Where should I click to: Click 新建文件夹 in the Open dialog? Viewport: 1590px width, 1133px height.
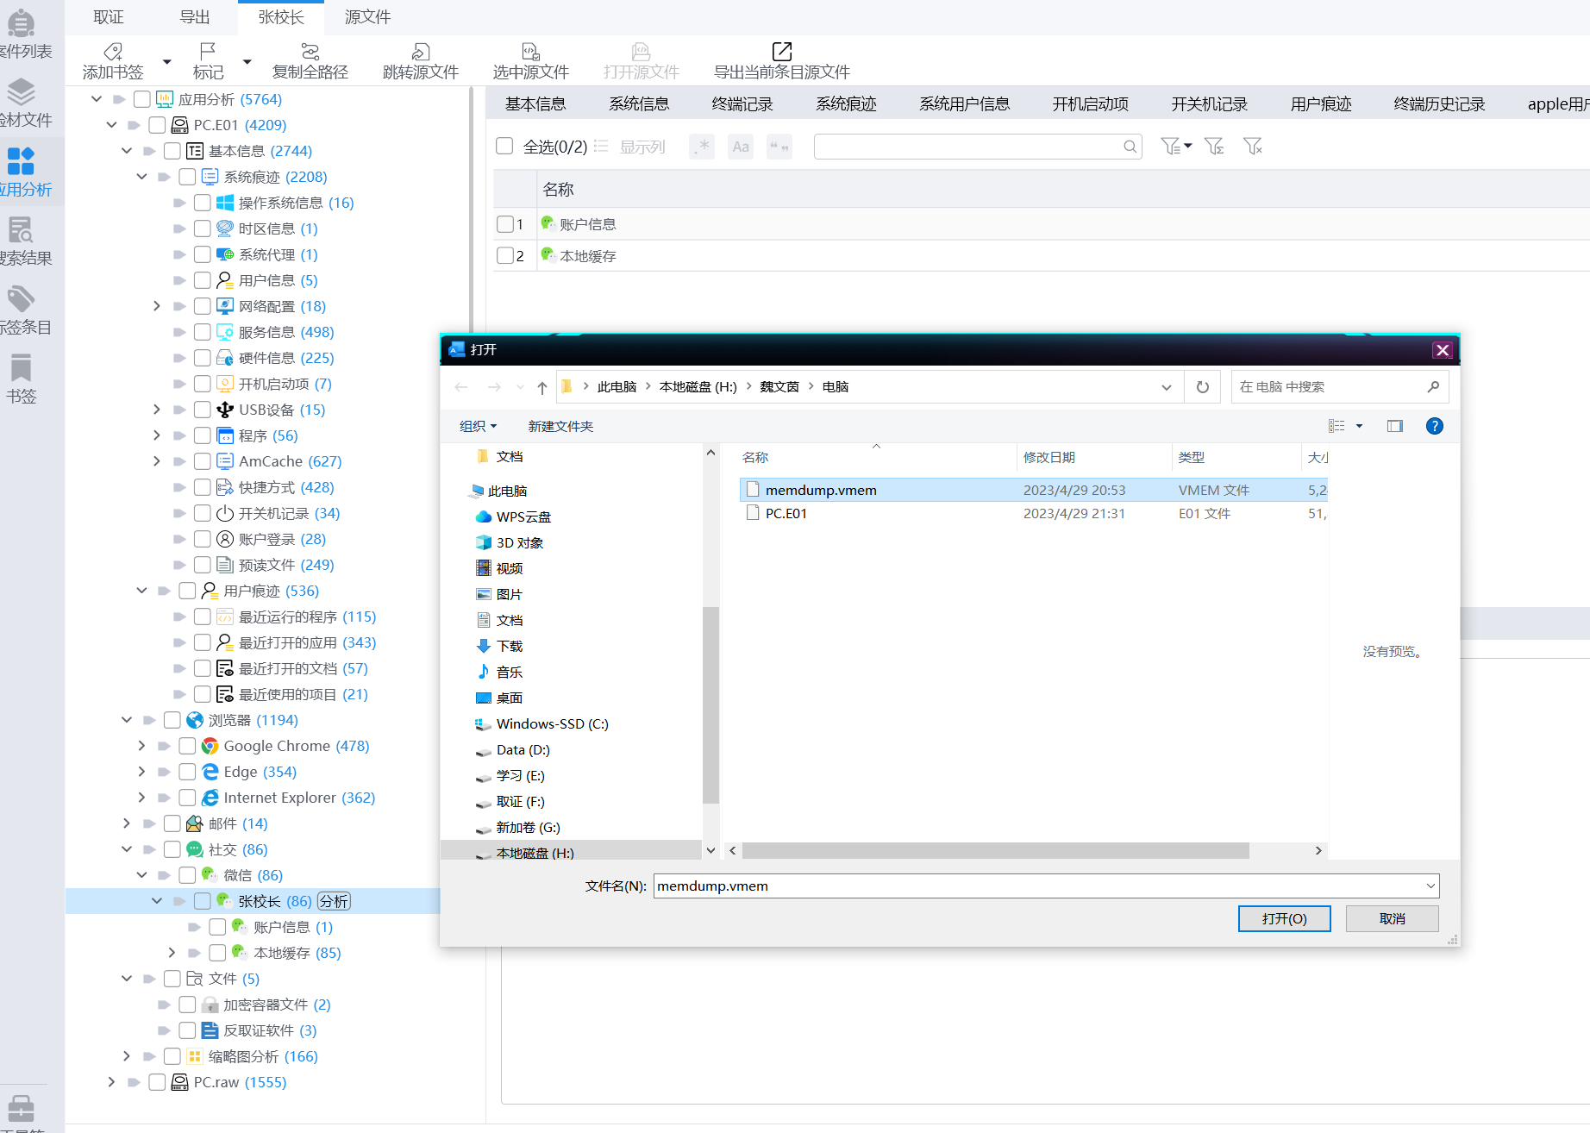tap(560, 426)
